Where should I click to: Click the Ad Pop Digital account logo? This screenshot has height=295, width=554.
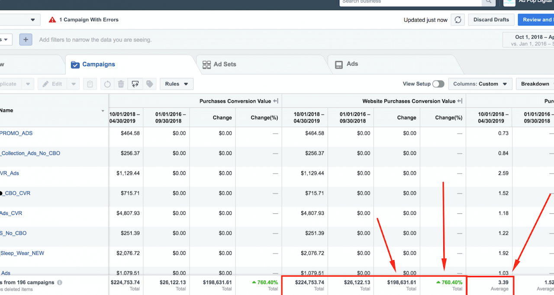pyautogui.click(x=509, y=2)
